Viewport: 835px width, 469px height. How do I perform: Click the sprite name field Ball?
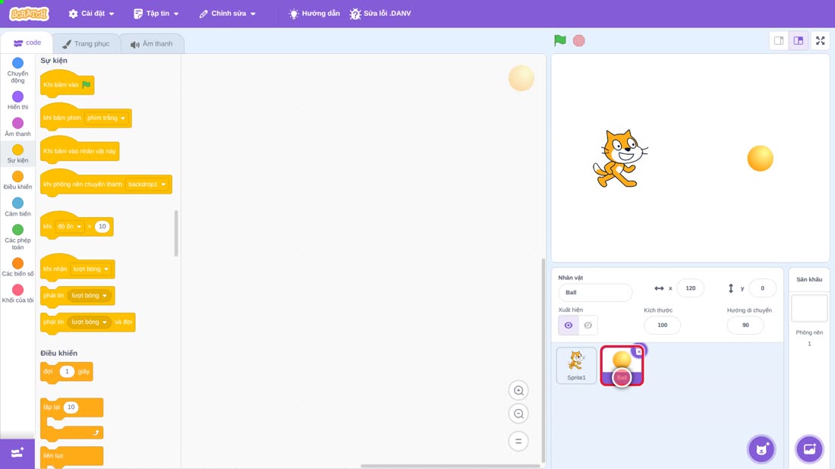(x=595, y=292)
